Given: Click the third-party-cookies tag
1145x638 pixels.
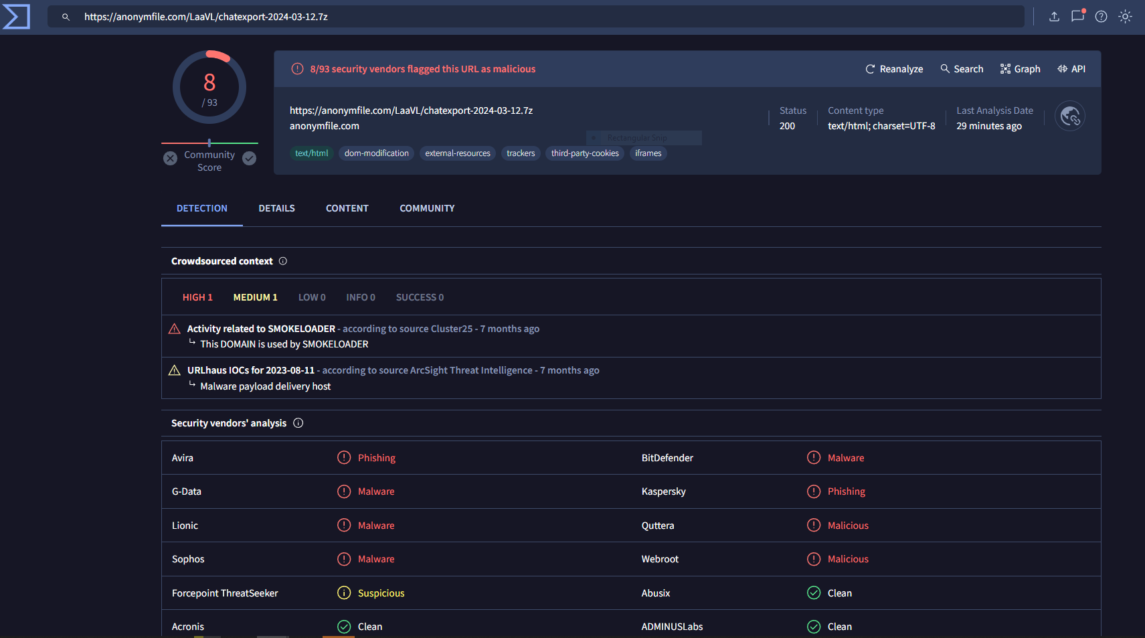Looking at the screenshot, I should point(585,153).
